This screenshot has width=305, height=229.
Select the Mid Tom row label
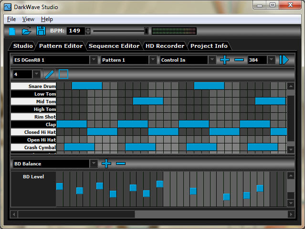(33, 101)
